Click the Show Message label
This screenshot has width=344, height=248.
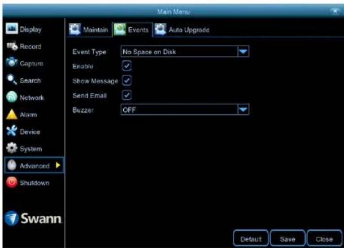click(95, 81)
